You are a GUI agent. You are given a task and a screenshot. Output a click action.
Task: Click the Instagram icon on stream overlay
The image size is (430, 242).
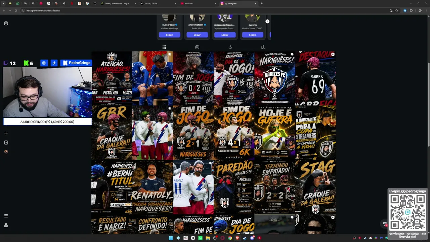tap(44, 63)
